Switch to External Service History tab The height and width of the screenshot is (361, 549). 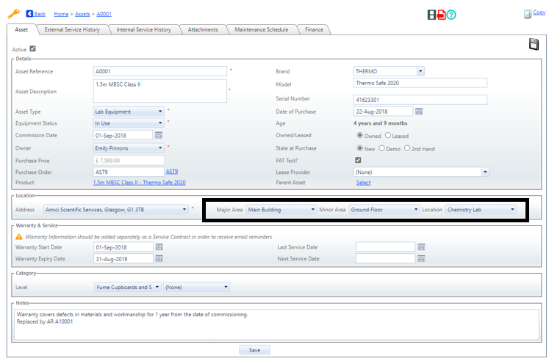coord(72,29)
